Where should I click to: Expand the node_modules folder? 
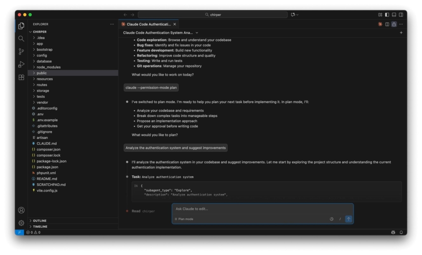coord(73,67)
